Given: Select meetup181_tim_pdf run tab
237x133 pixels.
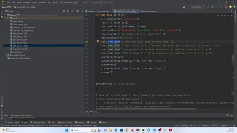Looking at the screenshot, I should (22, 115).
